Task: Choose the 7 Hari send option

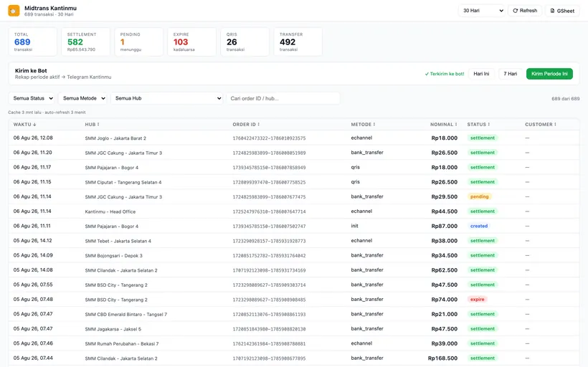Action: 510,74
